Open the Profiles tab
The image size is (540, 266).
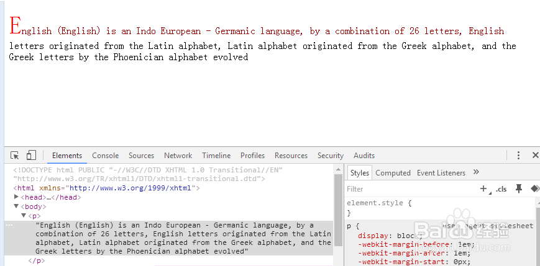click(x=252, y=156)
